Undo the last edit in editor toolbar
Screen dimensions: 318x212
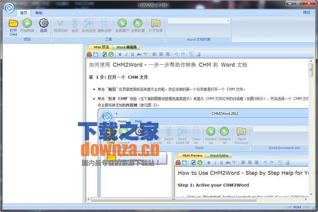tap(176, 54)
